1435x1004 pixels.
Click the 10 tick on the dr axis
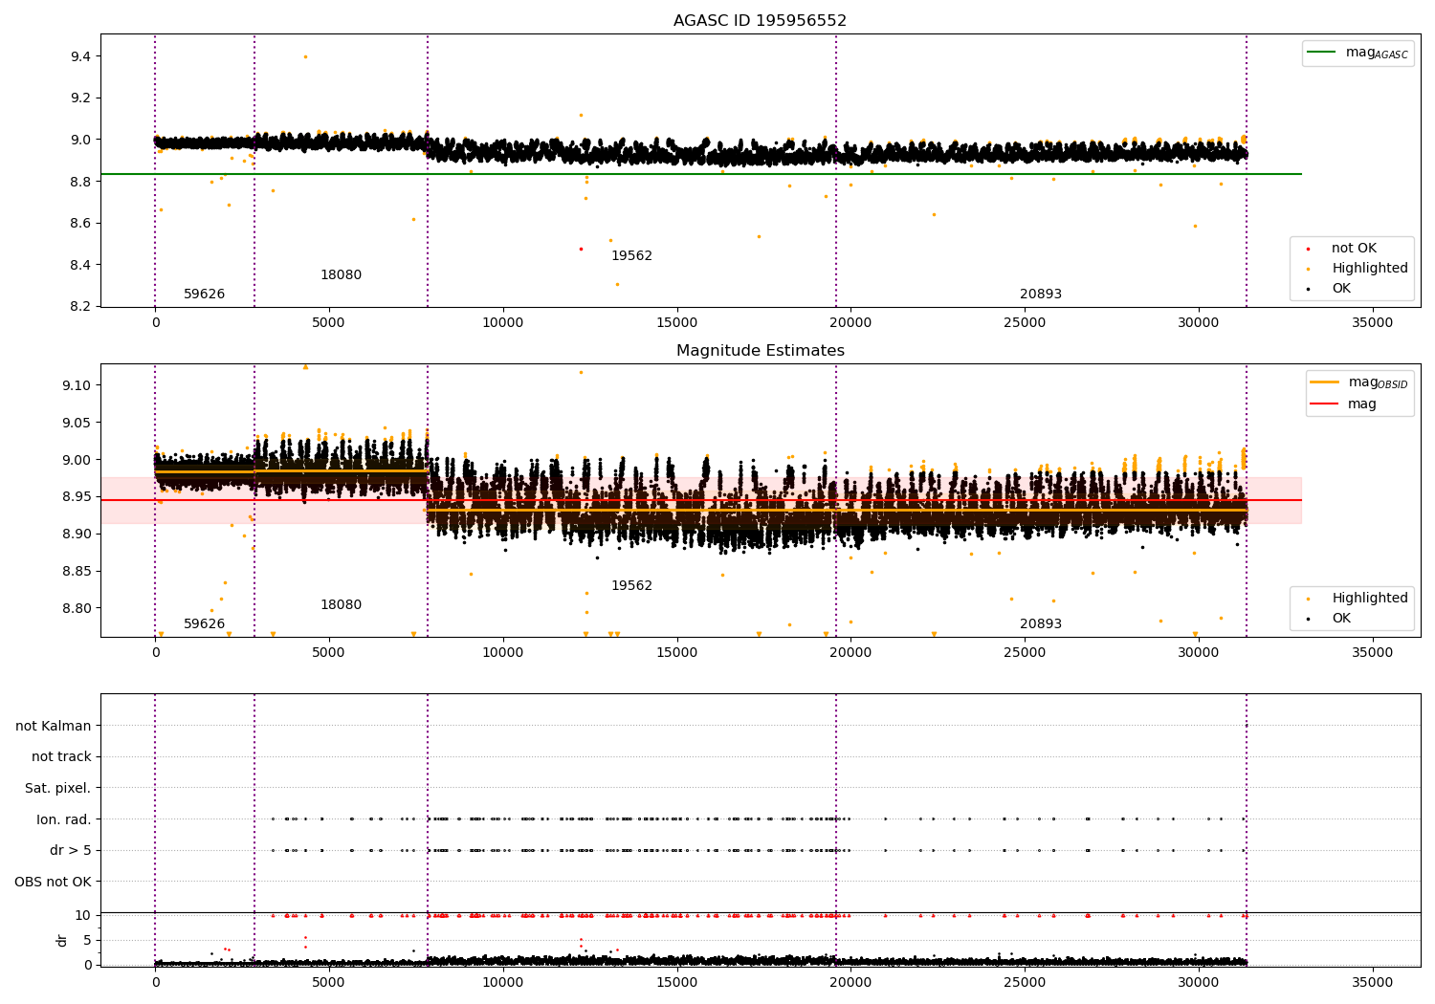click(x=83, y=915)
